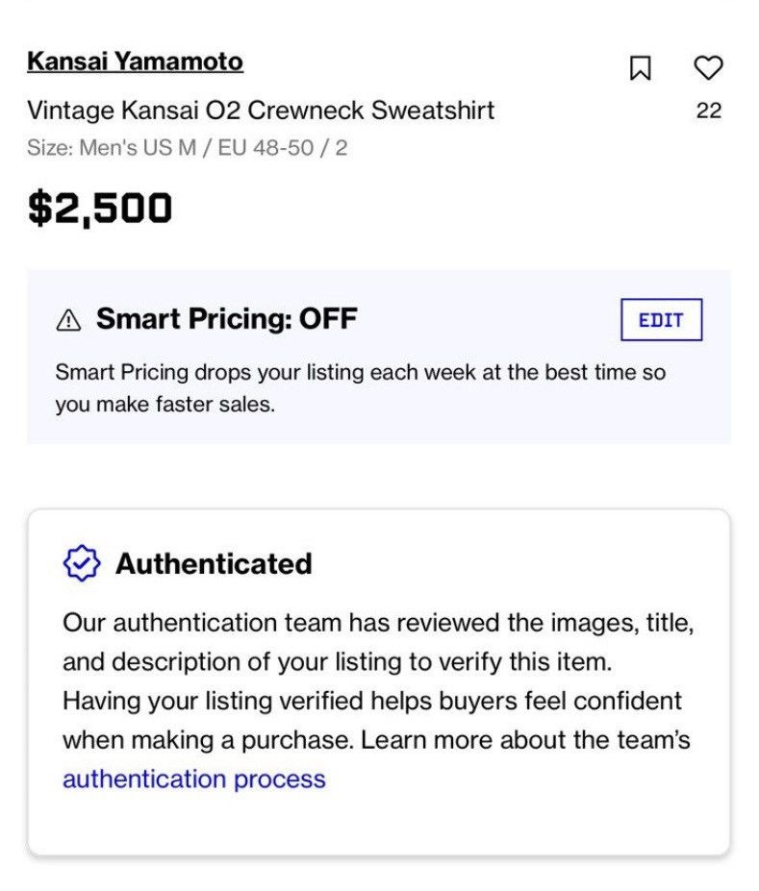Click the Authenticated checkmark badge icon
The height and width of the screenshot is (891, 759).
click(x=82, y=563)
